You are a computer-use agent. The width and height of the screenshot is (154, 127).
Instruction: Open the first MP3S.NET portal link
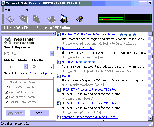pyautogui.click(x=91, y=89)
